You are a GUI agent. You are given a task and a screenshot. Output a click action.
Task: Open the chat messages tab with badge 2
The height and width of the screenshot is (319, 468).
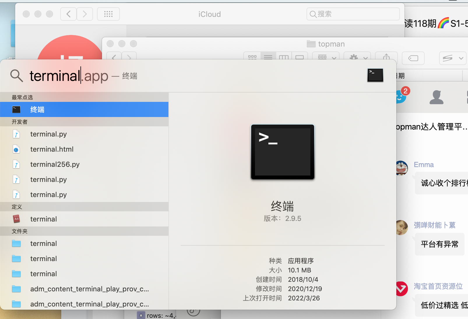[402, 95]
